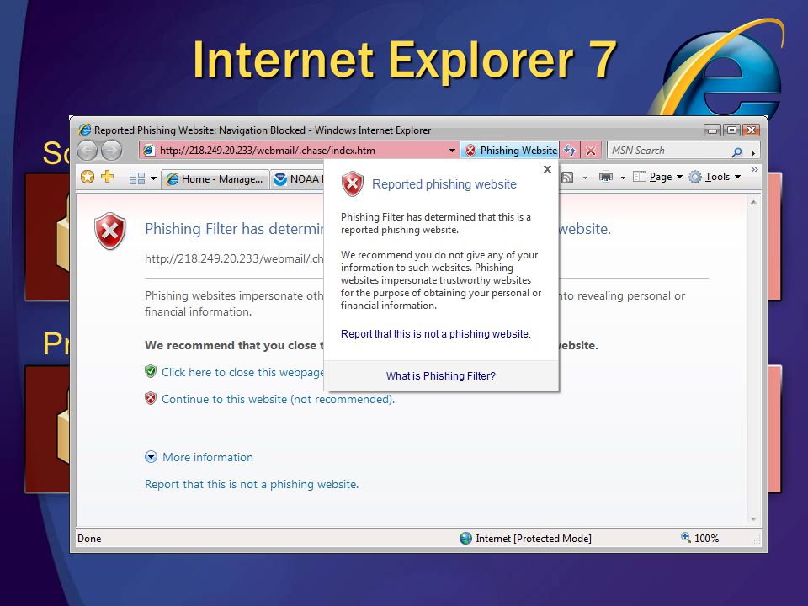Open the Favorites Center star icon
This screenshot has width=808, height=606.
pyautogui.click(x=88, y=178)
